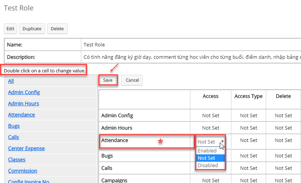Pick the highlighted Not Set option

pos(206,158)
